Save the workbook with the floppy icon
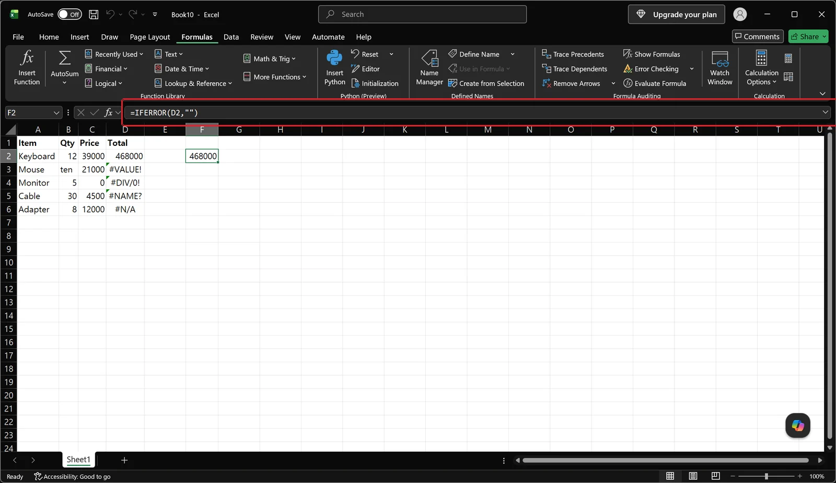836x483 pixels. (94, 15)
